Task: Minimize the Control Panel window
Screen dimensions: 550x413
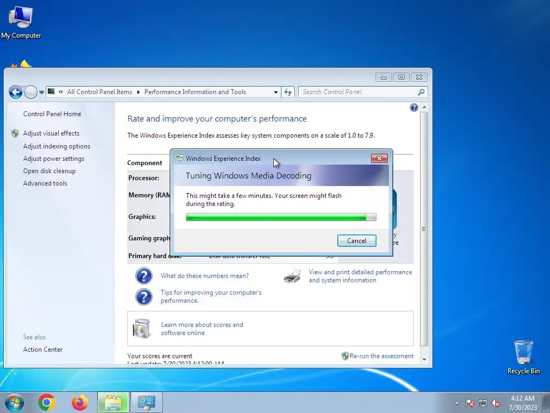Action: (383, 77)
